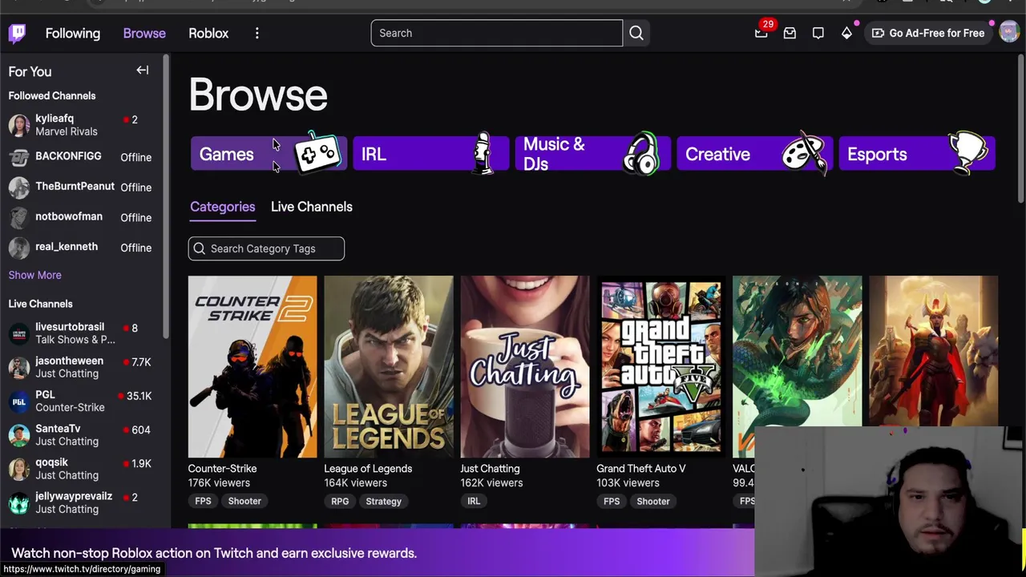Open the Music & DJs category button

coord(592,154)
